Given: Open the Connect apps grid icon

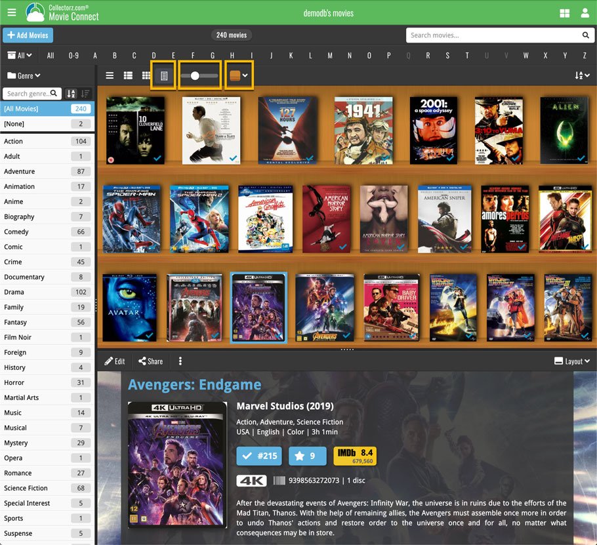Looking at the screenshot, I should click(x=564, y=12).
